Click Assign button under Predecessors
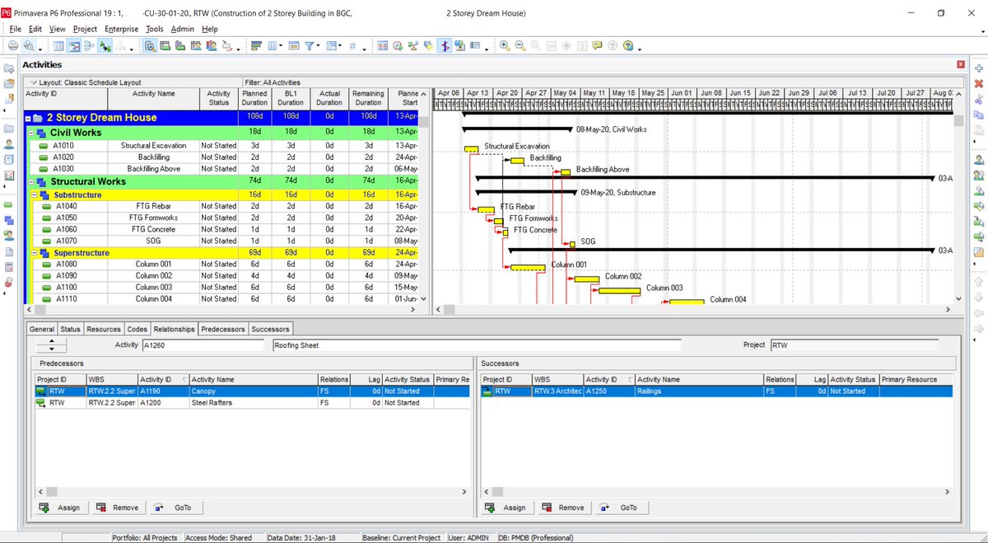Viewport: 988px width, 543px height. (x=60, y=508)
